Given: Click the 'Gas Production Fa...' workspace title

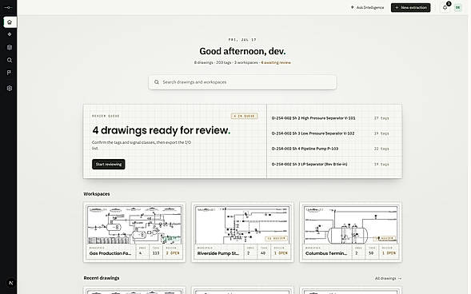Looking at the screenshot, I should (110, 253).
